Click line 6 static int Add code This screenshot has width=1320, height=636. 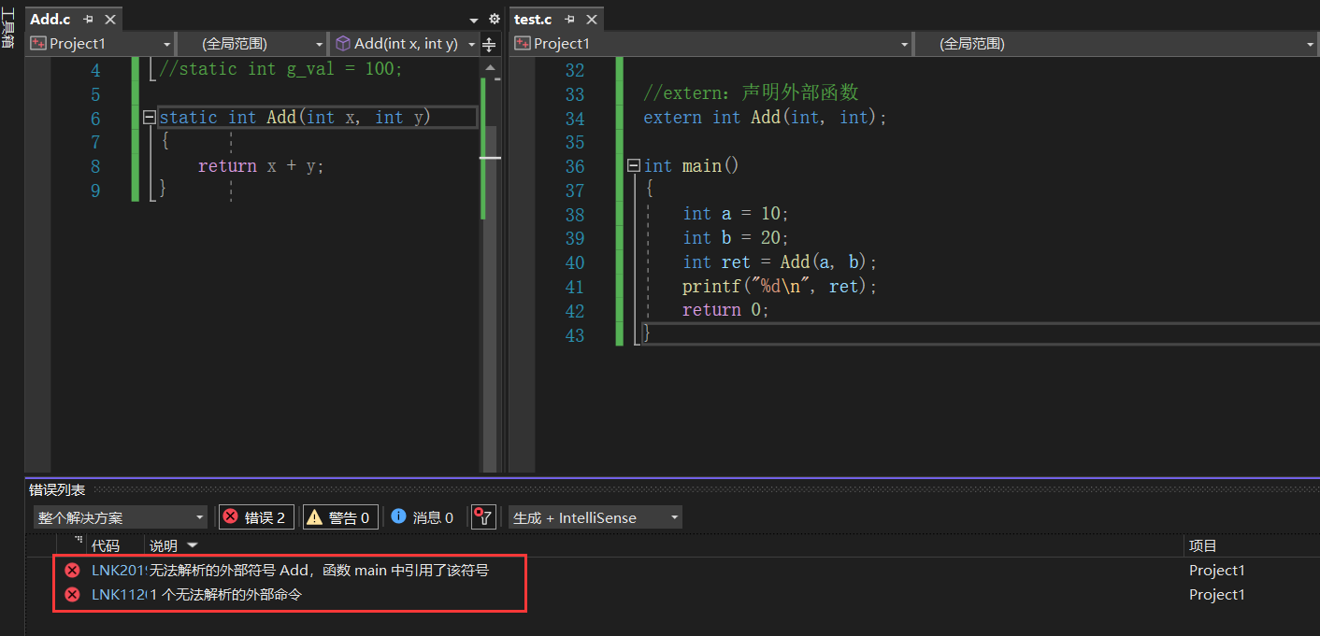[295, 118]
